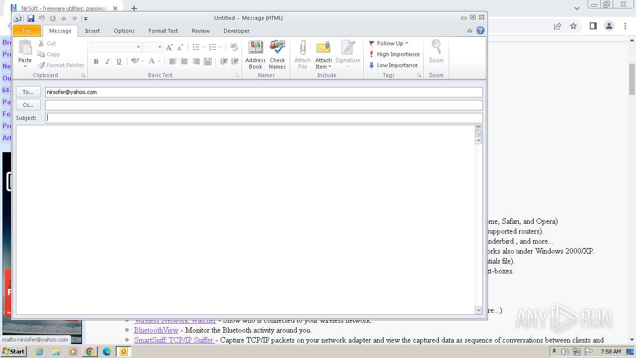Expand the Numbering list dropdown arrow

coord(221,47)
